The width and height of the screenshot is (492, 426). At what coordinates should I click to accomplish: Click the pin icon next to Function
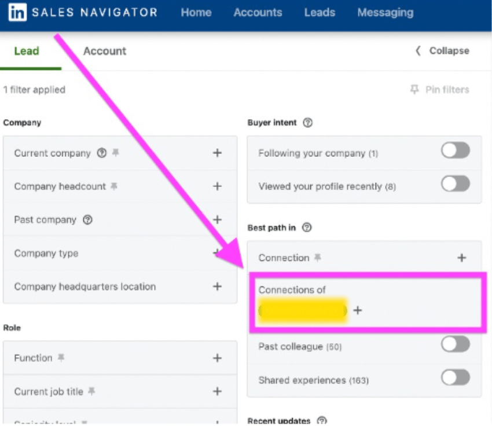pos(61,358)
